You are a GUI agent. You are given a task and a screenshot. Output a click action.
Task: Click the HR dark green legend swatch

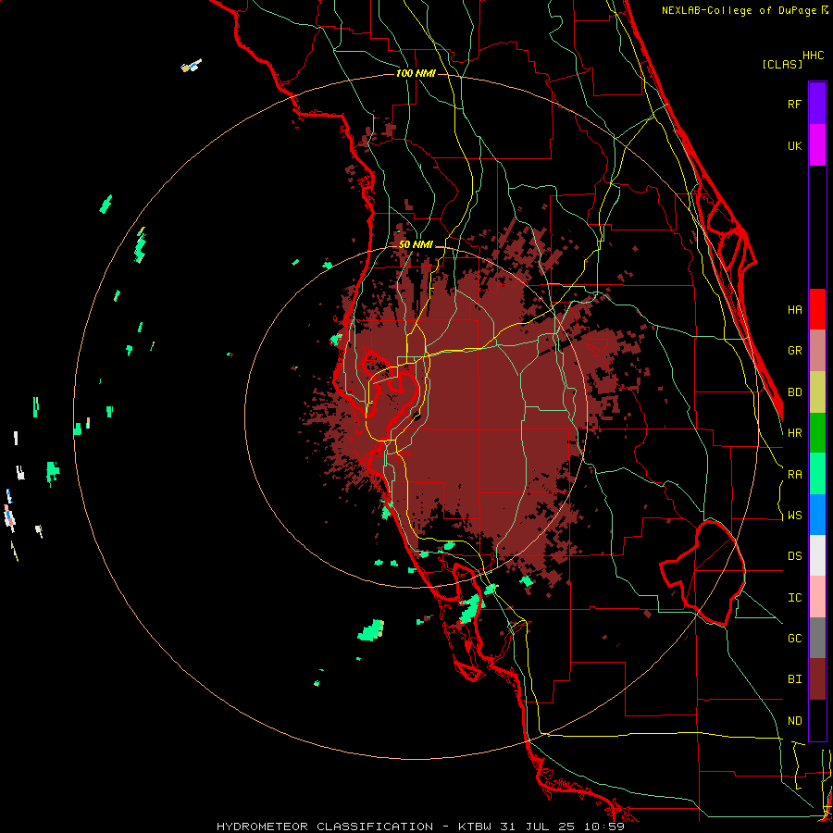(817, 433)
